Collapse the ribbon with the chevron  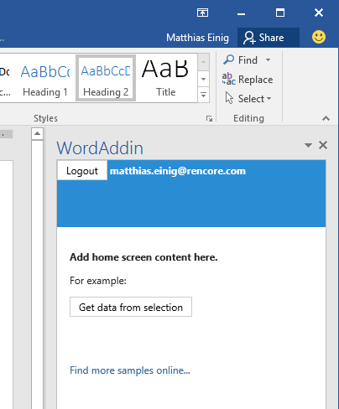click(x=326, y=118)
